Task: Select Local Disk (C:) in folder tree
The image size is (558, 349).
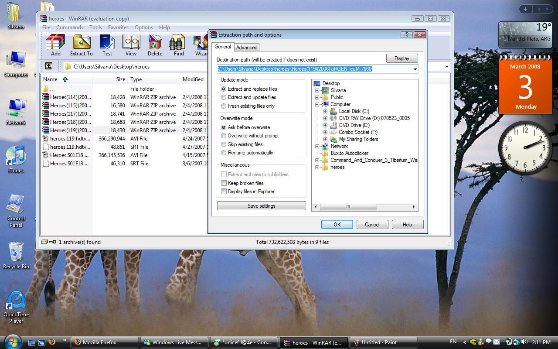Action: coord(354,111)
